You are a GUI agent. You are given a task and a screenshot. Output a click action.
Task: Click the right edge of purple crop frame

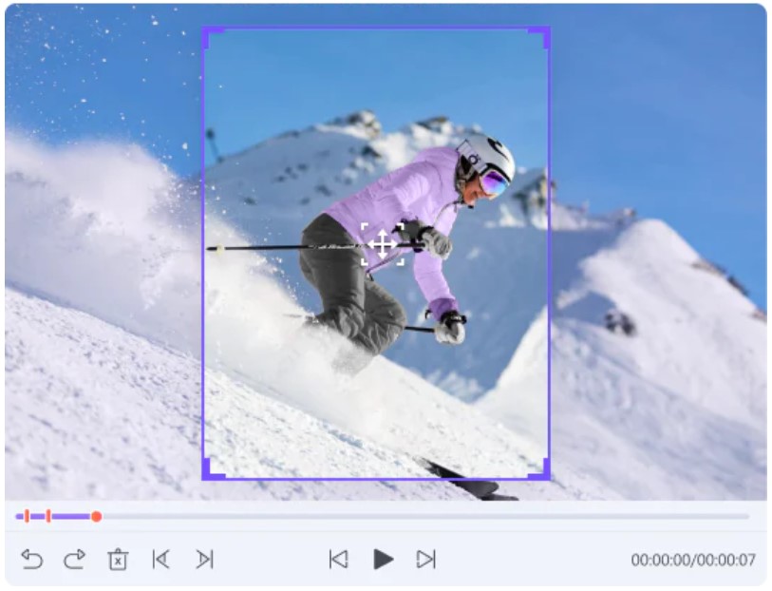click(549, 253)
